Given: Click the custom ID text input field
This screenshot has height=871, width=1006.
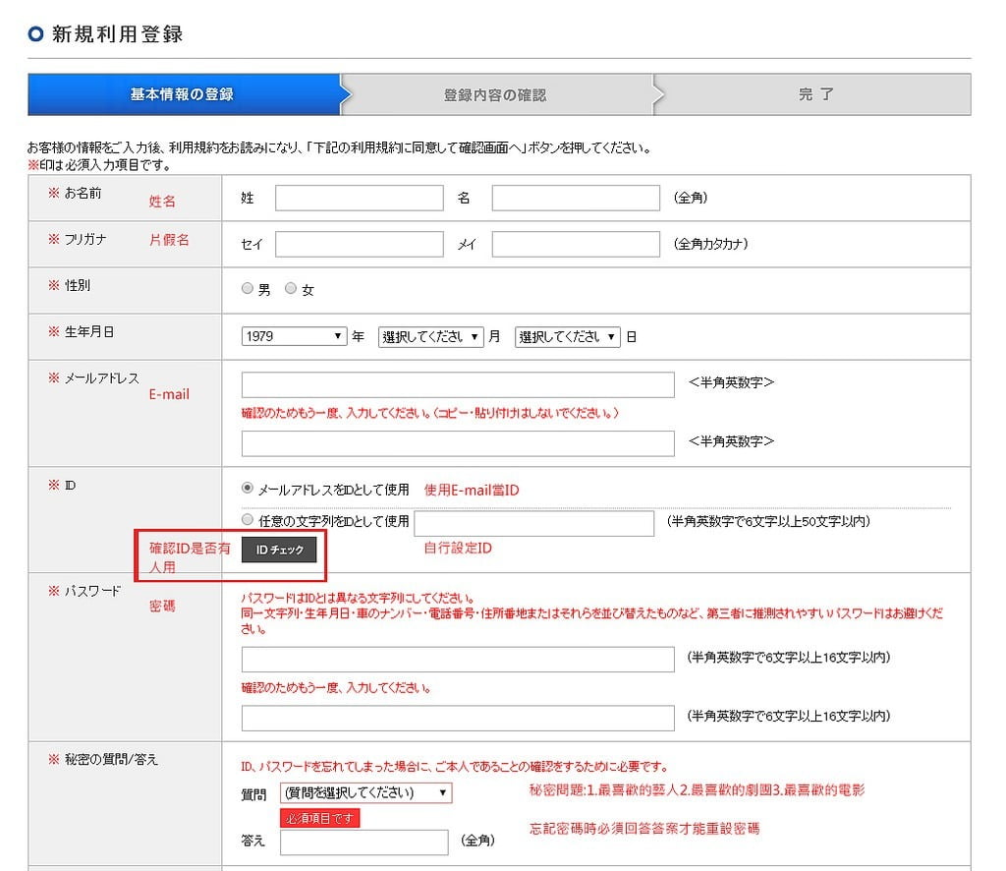Looking at the screenshot, I should 535,523.
